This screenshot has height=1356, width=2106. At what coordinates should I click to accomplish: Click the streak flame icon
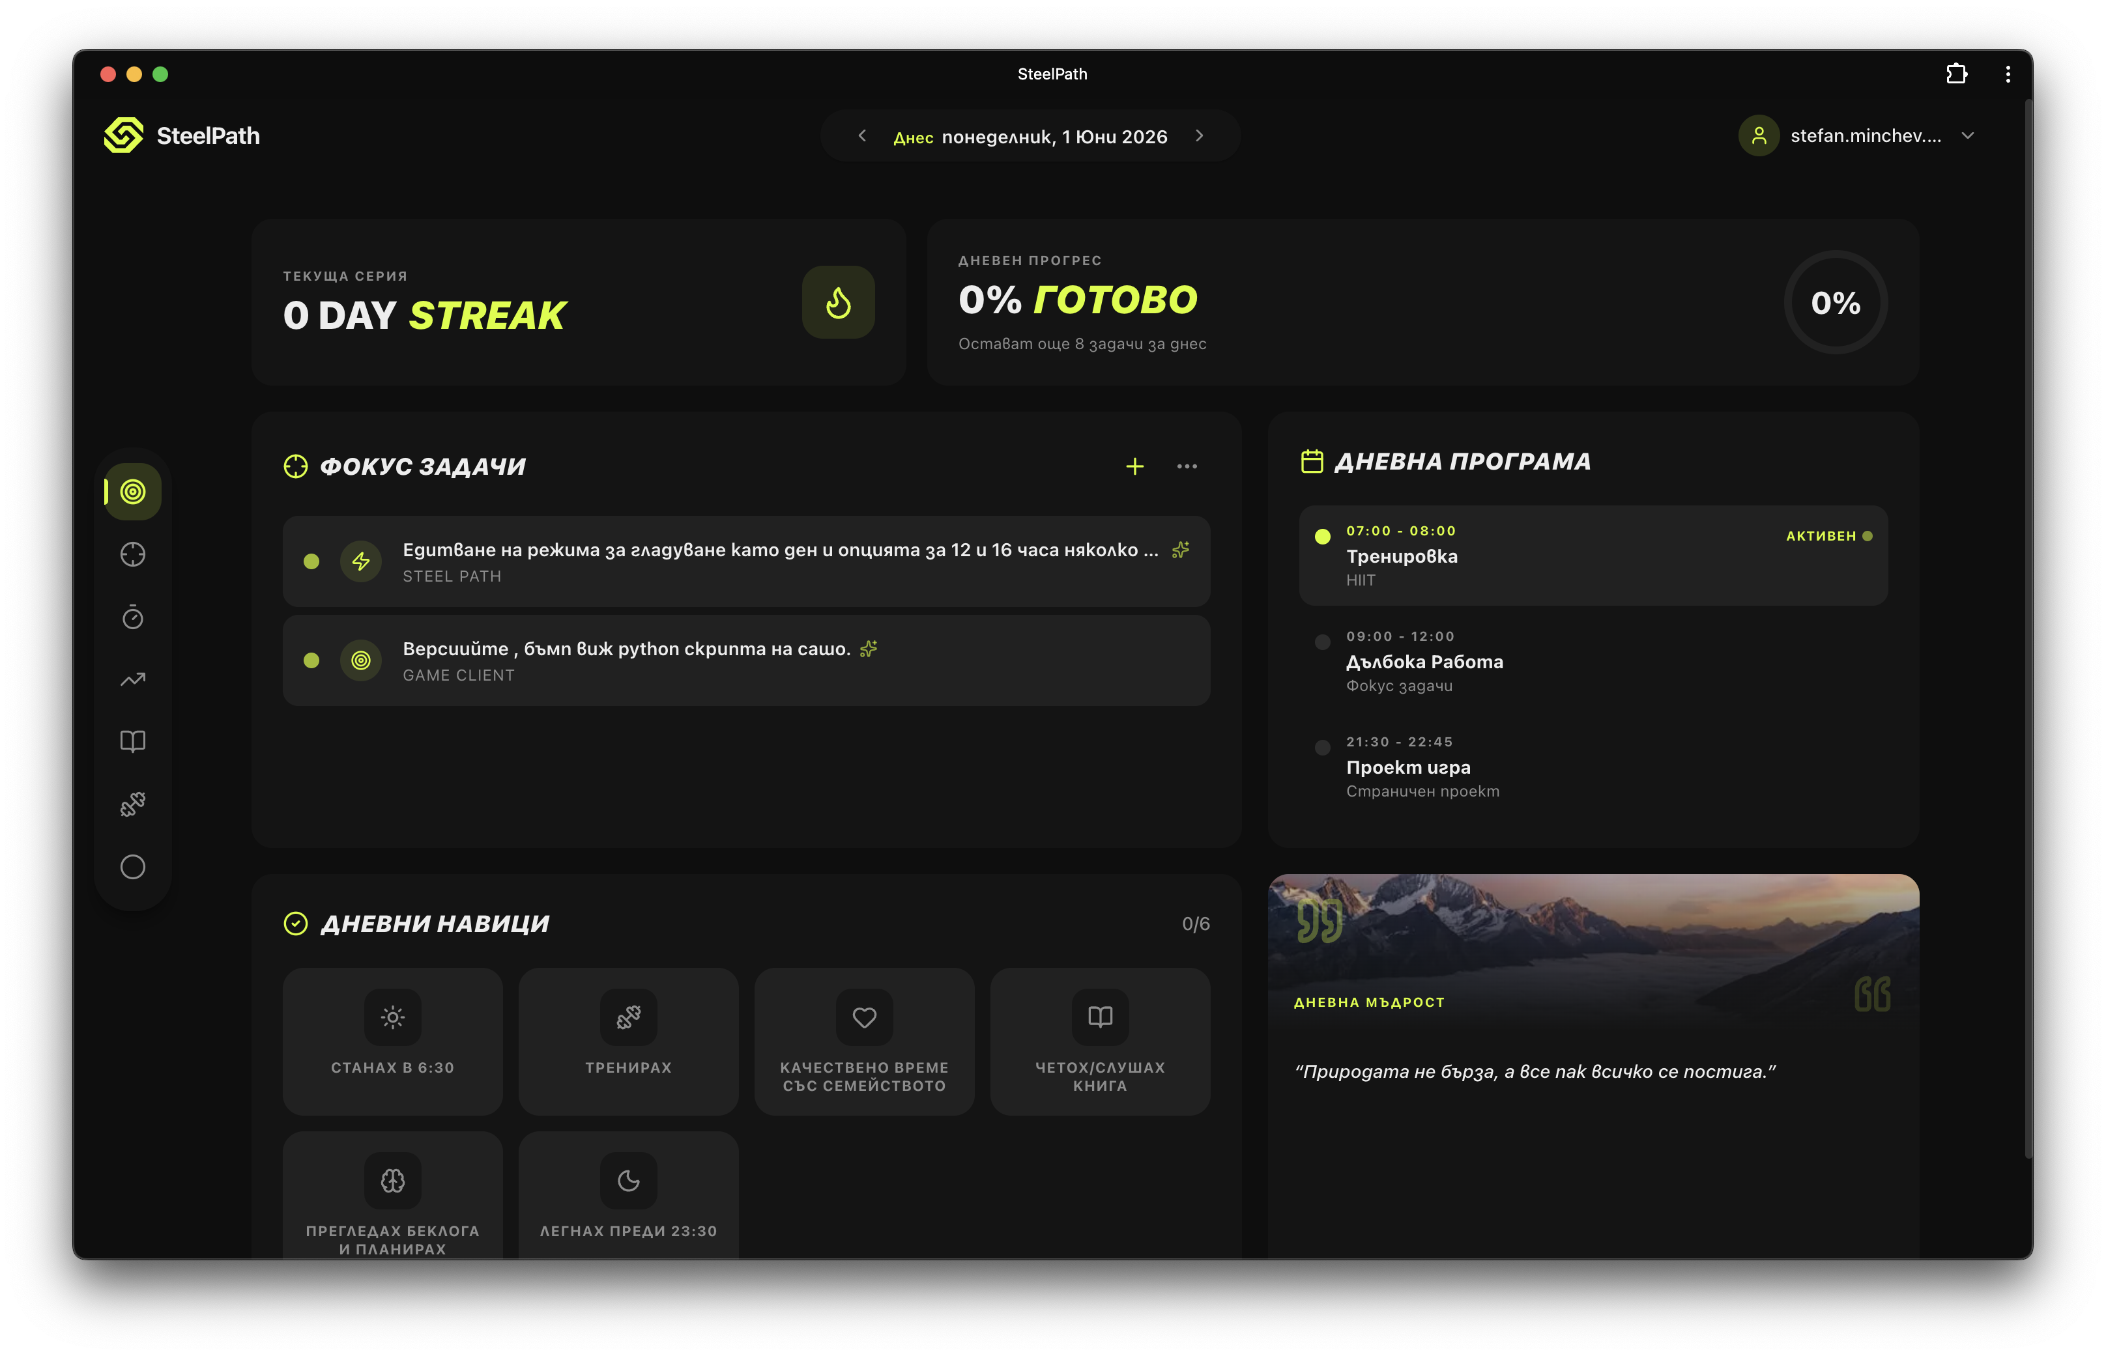[x=838, y=302]
